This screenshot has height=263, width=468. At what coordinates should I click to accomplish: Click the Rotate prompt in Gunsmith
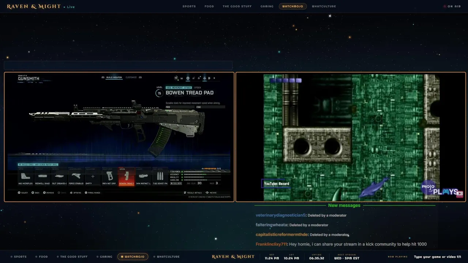(211, 193)
